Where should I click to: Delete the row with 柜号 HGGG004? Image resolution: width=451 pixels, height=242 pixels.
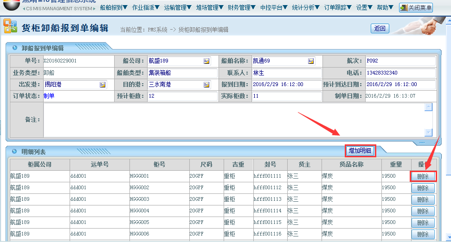423,211
